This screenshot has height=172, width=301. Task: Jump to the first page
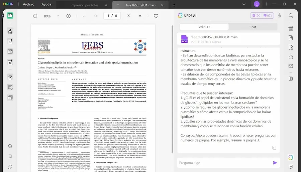(x=84, y=16)
